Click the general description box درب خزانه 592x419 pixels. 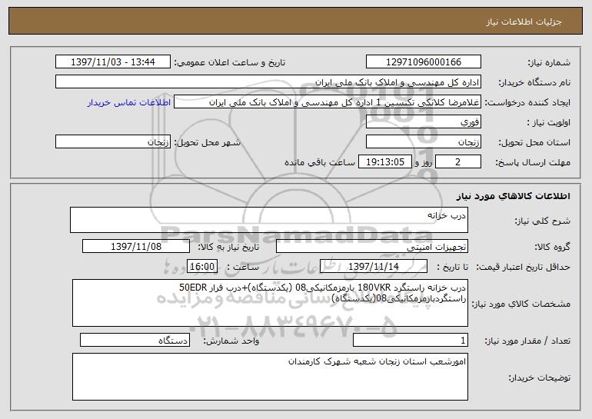point(269,220)
